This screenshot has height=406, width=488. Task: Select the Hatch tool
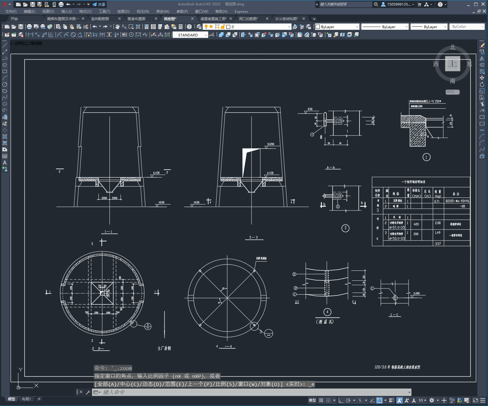[5, 137]
